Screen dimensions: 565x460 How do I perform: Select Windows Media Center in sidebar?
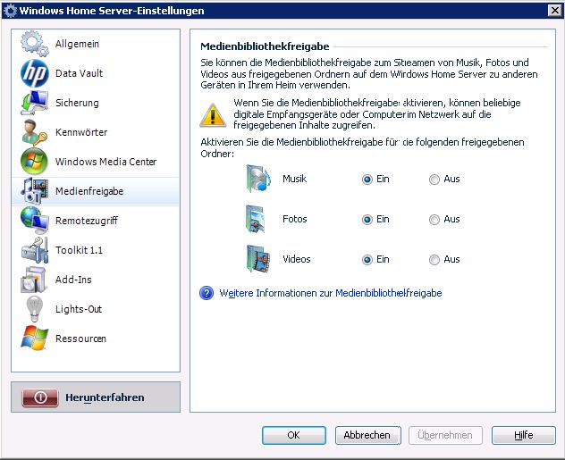click(96, 162)
